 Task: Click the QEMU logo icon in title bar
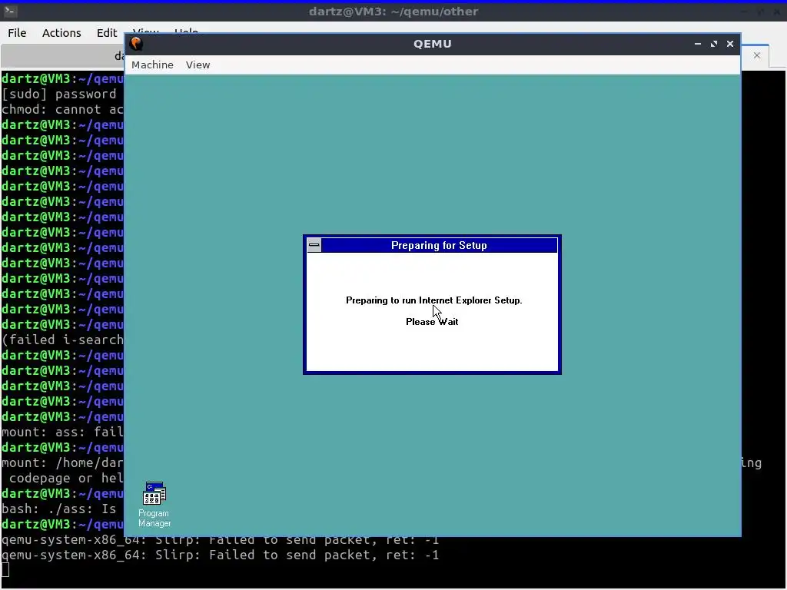(x=136, y=44)
